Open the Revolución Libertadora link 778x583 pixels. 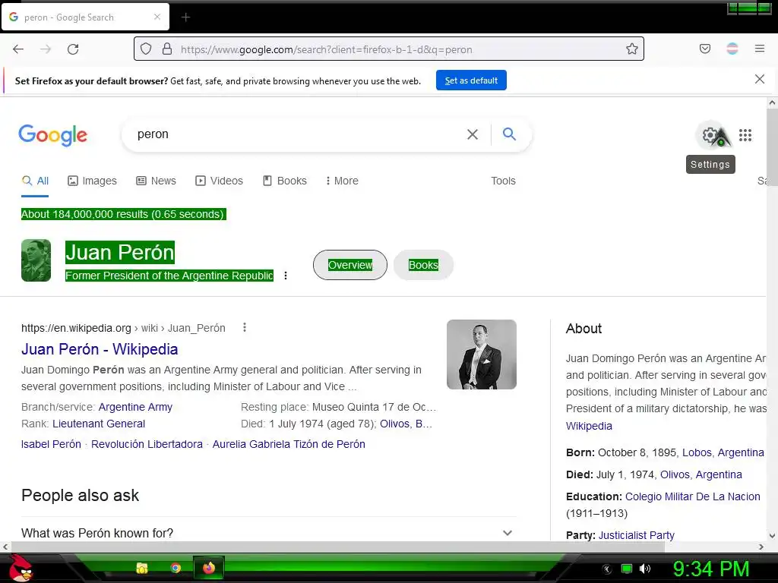click(147, 444)
